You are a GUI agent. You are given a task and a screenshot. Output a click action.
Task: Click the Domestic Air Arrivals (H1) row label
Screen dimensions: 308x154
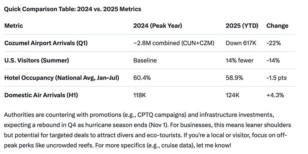[x=41, y=95]
